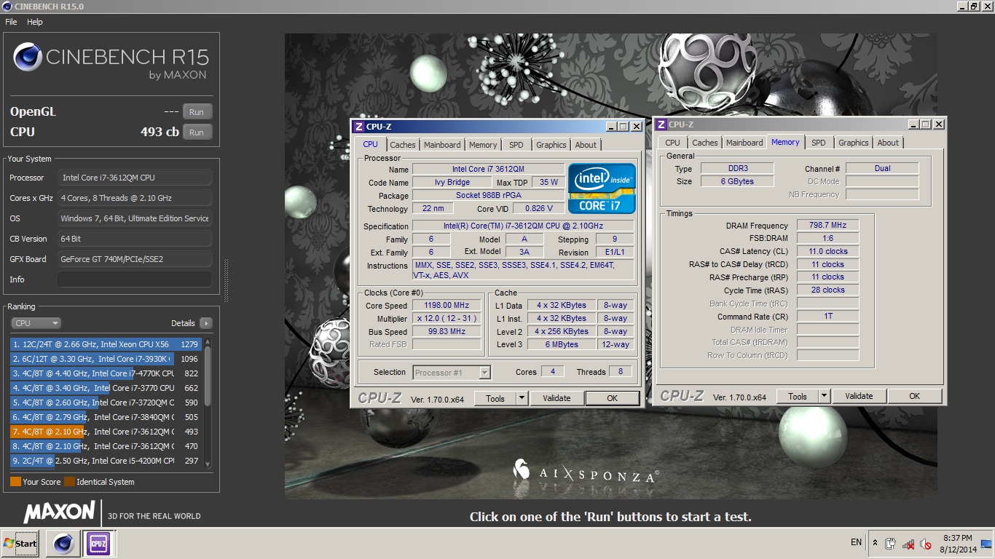Viewport: 995px width, 559px height.
Task: Open Mainboard tab in right CPU-Z window
Action: tap(744, 143)
